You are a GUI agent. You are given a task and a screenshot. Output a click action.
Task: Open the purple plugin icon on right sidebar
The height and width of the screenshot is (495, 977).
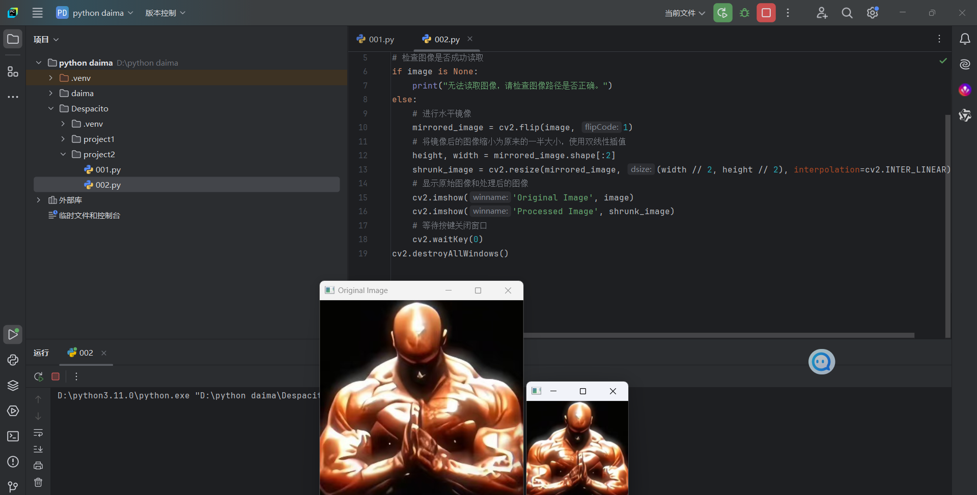coord(965,90)
